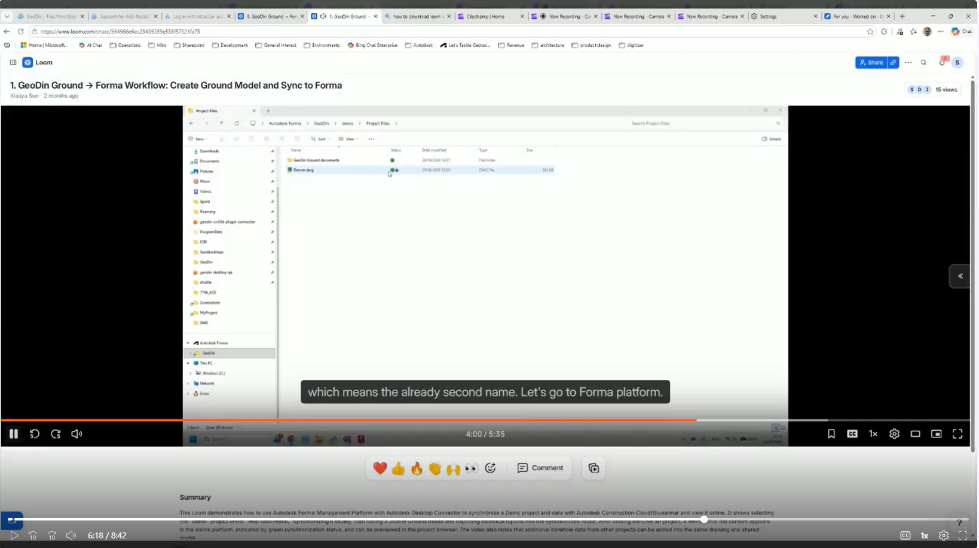Screen dimensions: 979x548
Task: Pause the Loom video playback
Action: pyautogui.click(x=13, y=434)
